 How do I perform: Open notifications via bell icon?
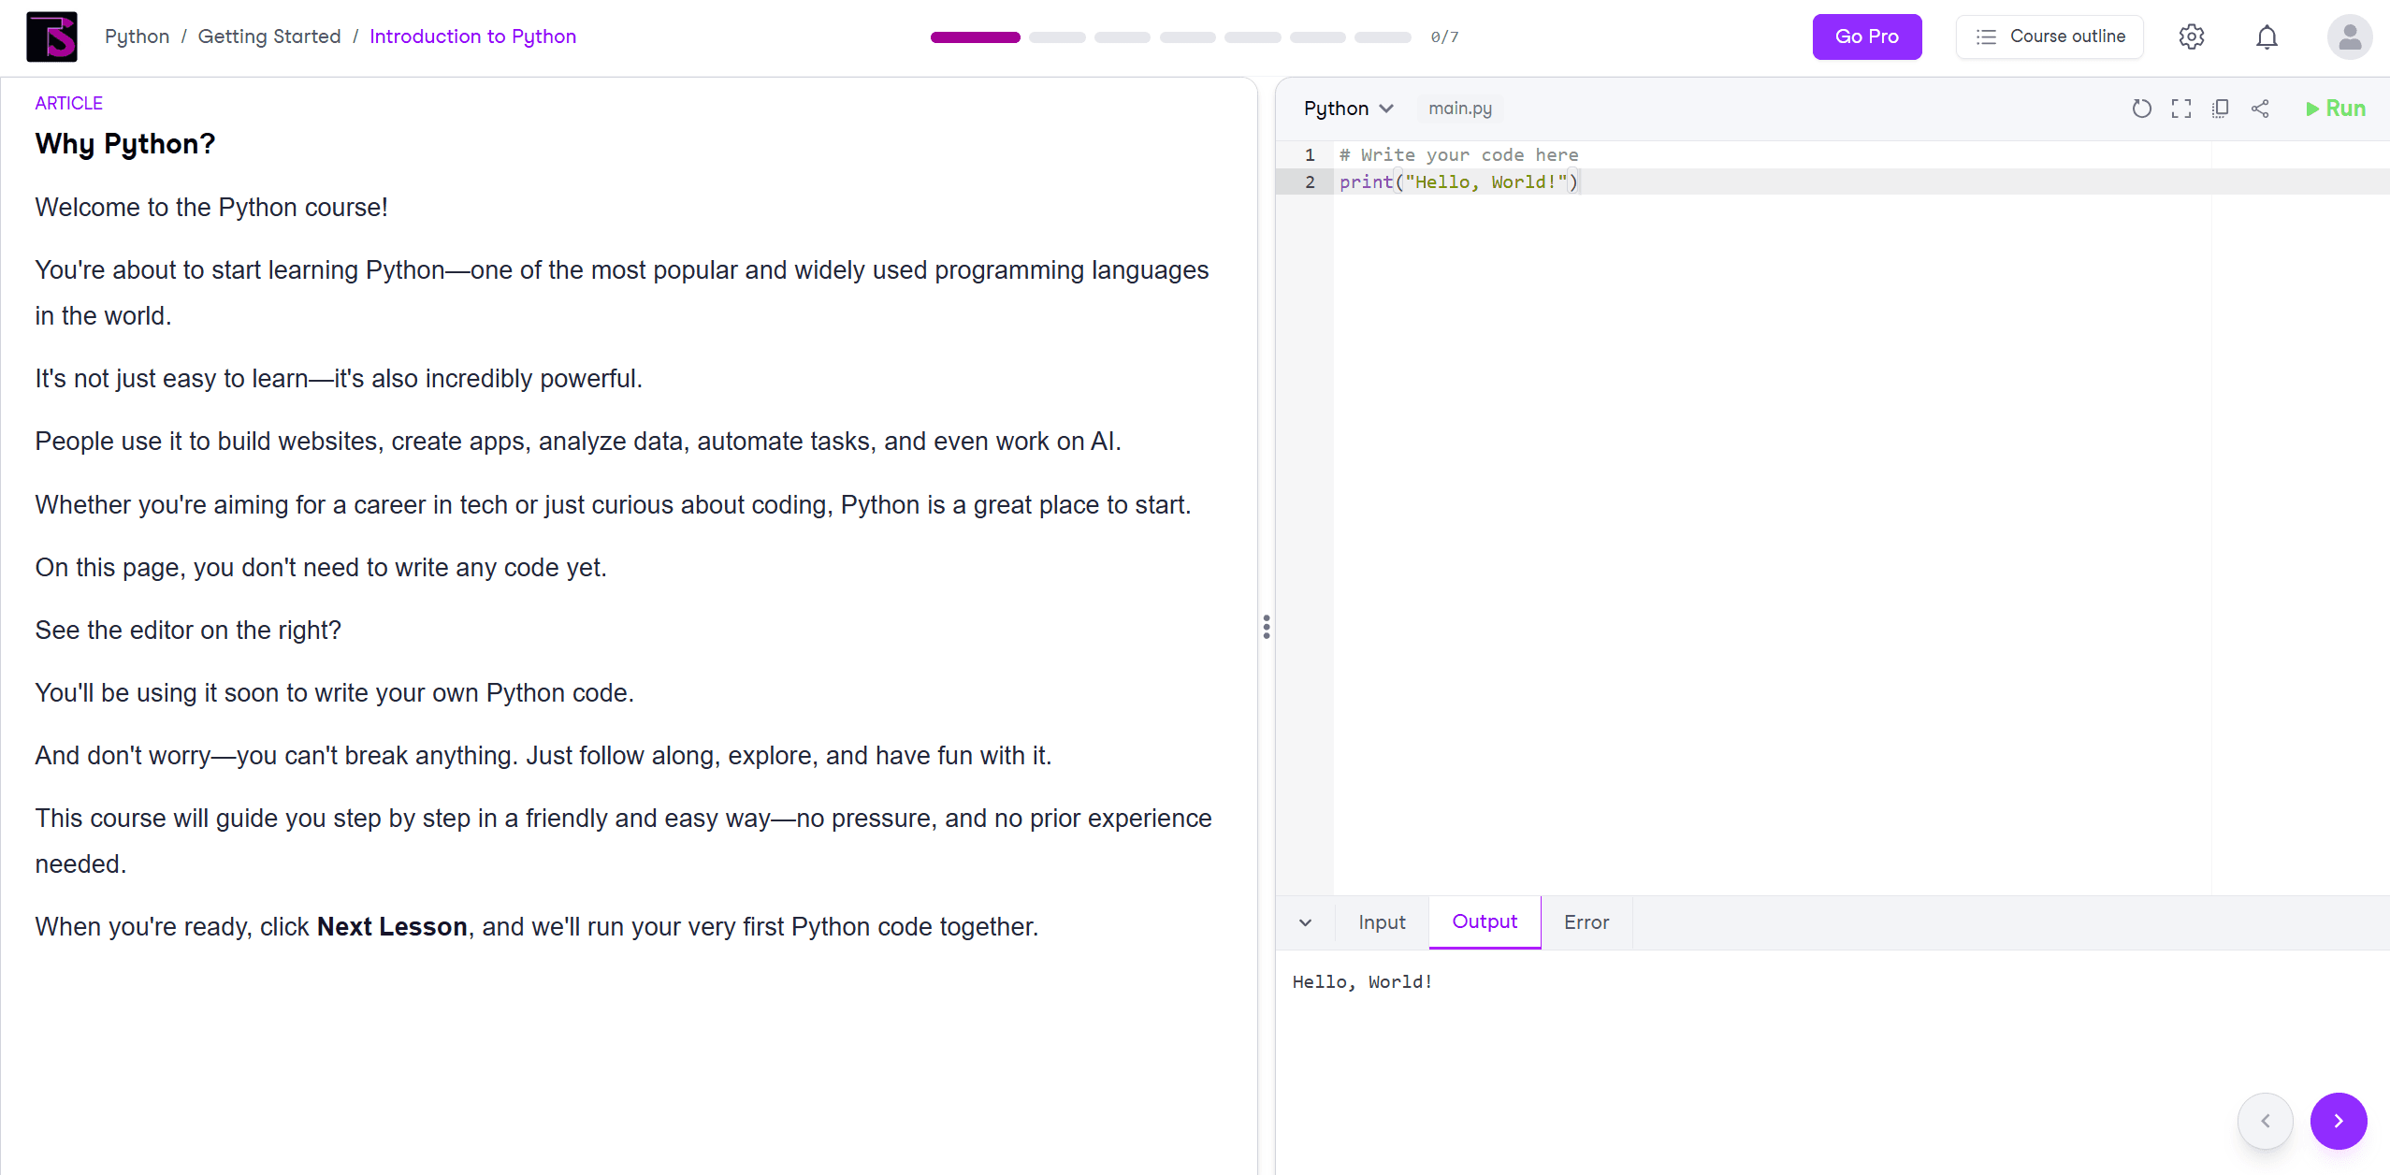(2267, 36)
